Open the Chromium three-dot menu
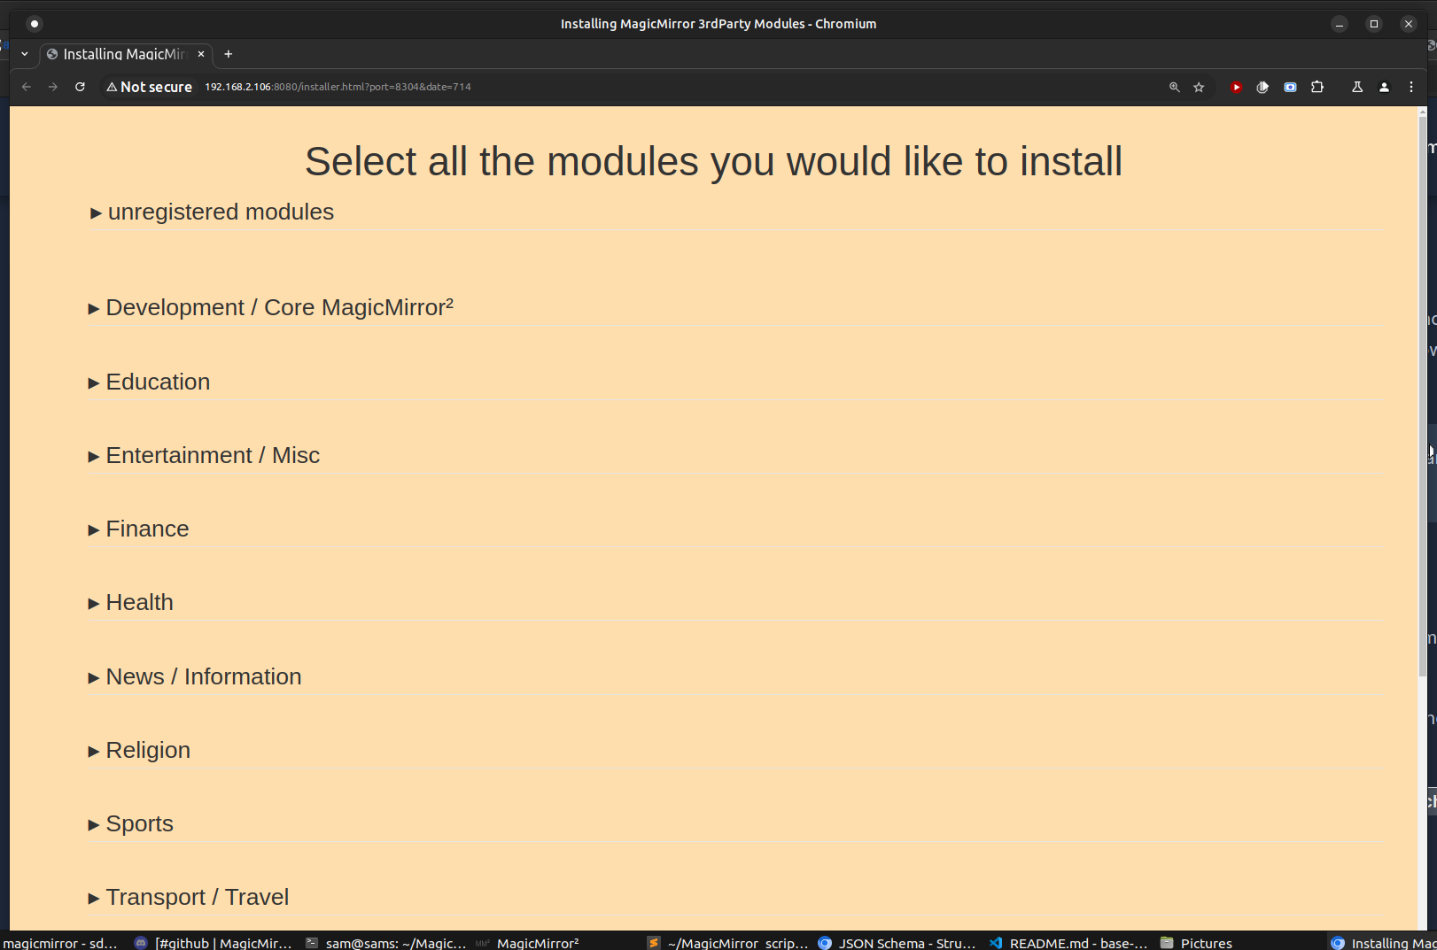This screenshot has width=1437, height=950. click(x=1411, y=87)
